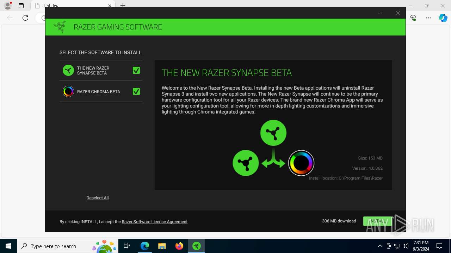This screenshot has height=253, width=451.
Task: Click the Razer Chroma Beta ring icon
Action: 68,91
